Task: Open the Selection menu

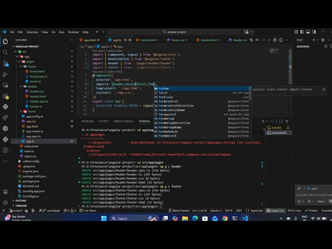Action: tap(32, 32)
